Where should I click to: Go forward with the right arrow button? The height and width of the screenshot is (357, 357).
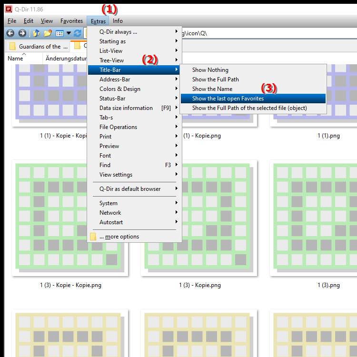pyautogui.click(x=22, y=33)
